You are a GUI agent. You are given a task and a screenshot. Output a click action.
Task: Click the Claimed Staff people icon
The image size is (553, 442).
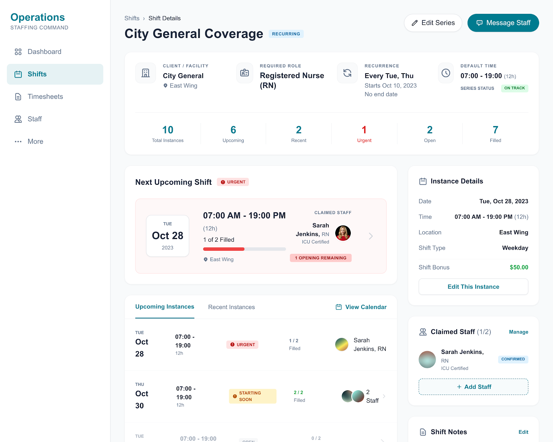[x=423, y=332]
